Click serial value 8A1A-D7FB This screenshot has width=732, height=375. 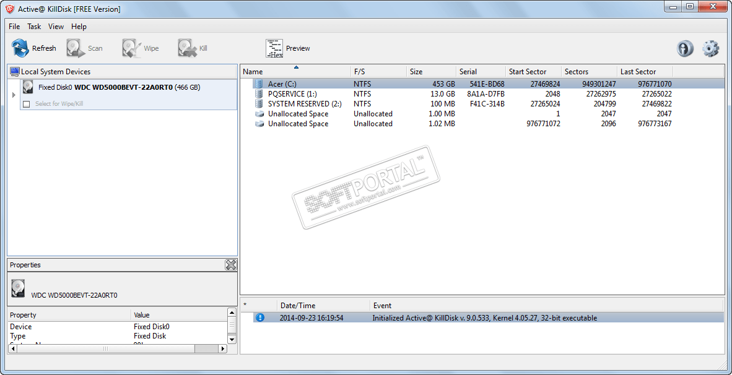pyautogui.click(x=486, y=94)
